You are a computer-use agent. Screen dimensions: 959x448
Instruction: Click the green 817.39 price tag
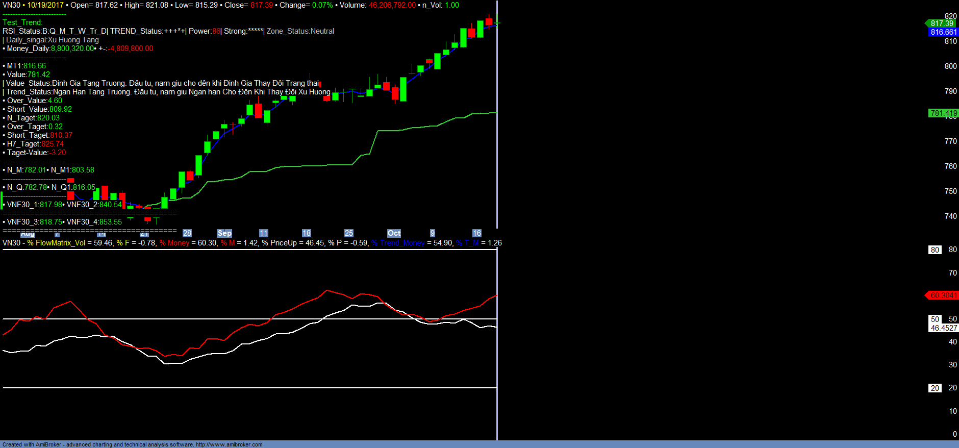point(941,23)
